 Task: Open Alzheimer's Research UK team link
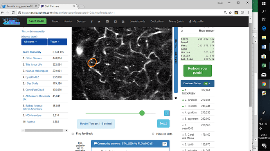[x=36, y=98]
